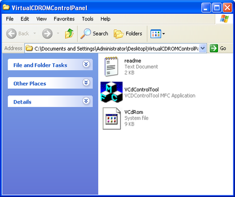
Task: Expand the Details panel chevron
Action: (x=86, y=101)
